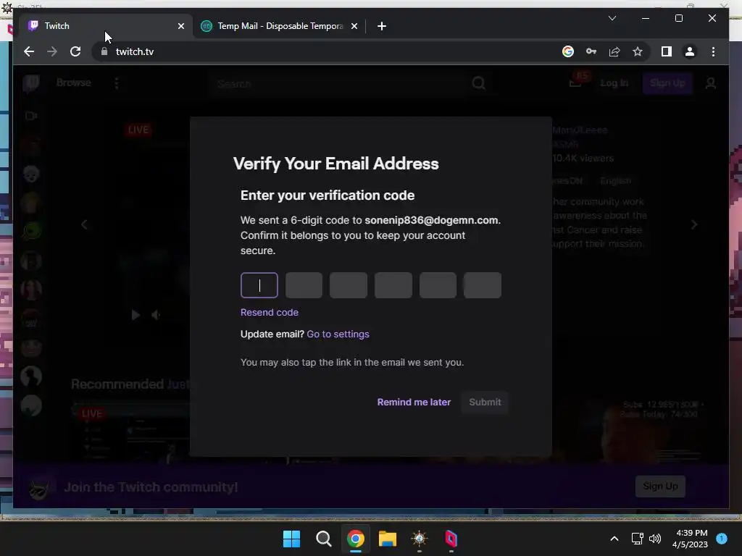
Task: Open taskbar clock and date
Action: click(x=690, y=539)
